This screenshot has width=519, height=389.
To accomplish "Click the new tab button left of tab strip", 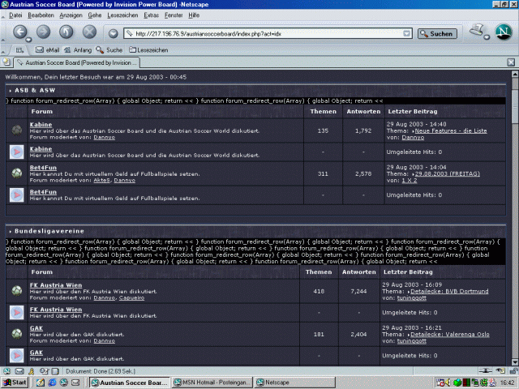I will [6, 62].
